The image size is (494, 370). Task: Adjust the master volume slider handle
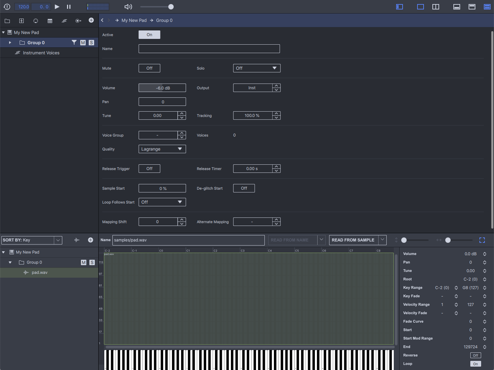(x=171, y=7)
